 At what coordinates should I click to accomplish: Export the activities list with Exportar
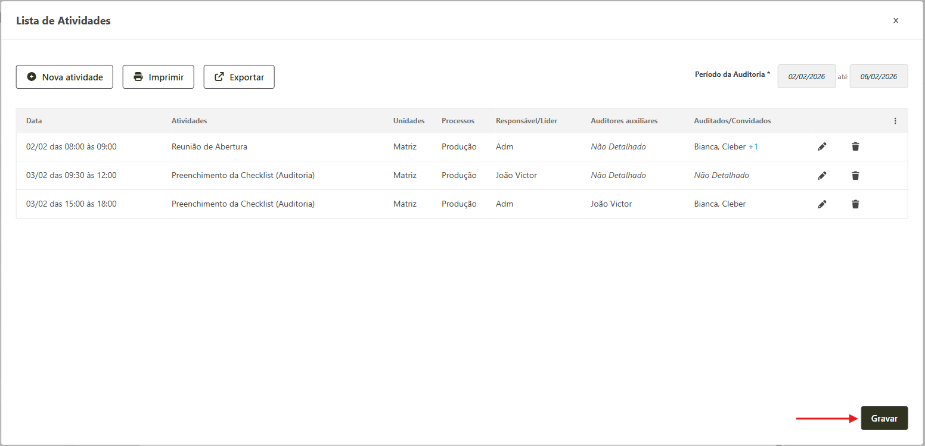[239, 77]
